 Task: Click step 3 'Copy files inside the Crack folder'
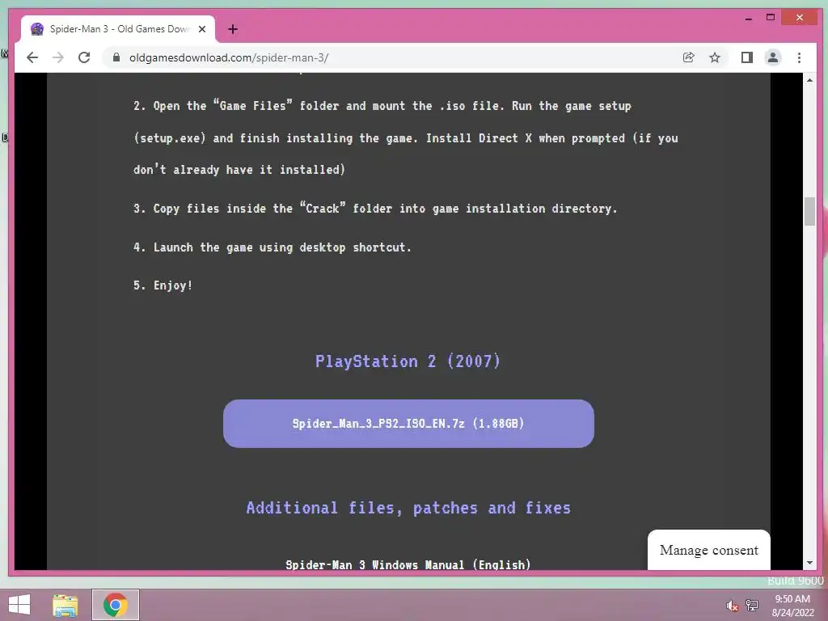point(375,209)
